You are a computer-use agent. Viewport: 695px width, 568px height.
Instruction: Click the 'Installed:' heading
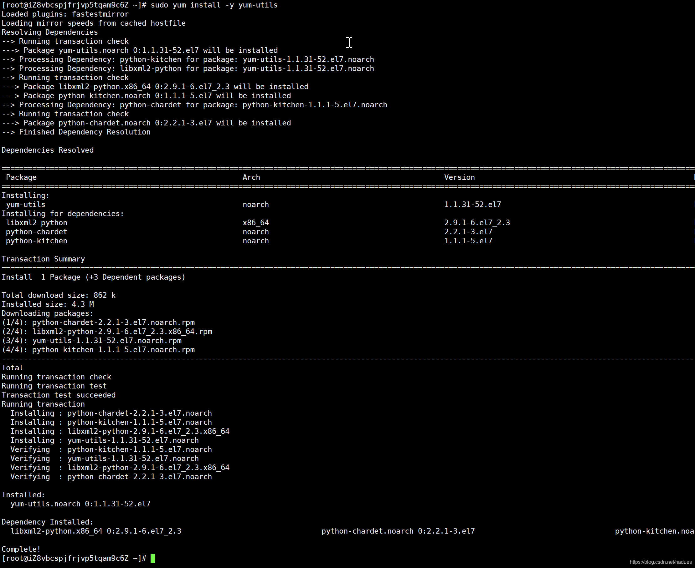coord(23,495)
